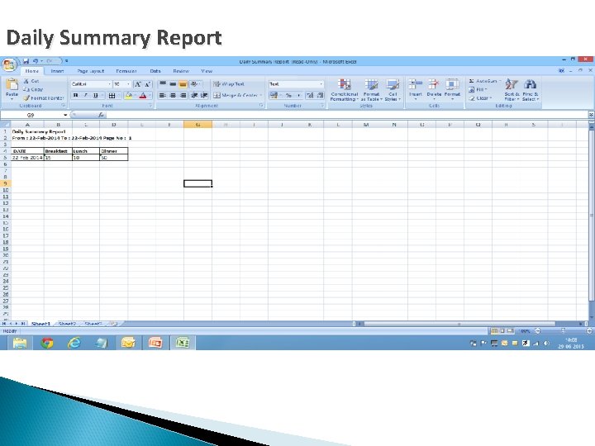Viewport: 595px width, 446px height.
Task: Open the Format cells menu
Action: 452,89
